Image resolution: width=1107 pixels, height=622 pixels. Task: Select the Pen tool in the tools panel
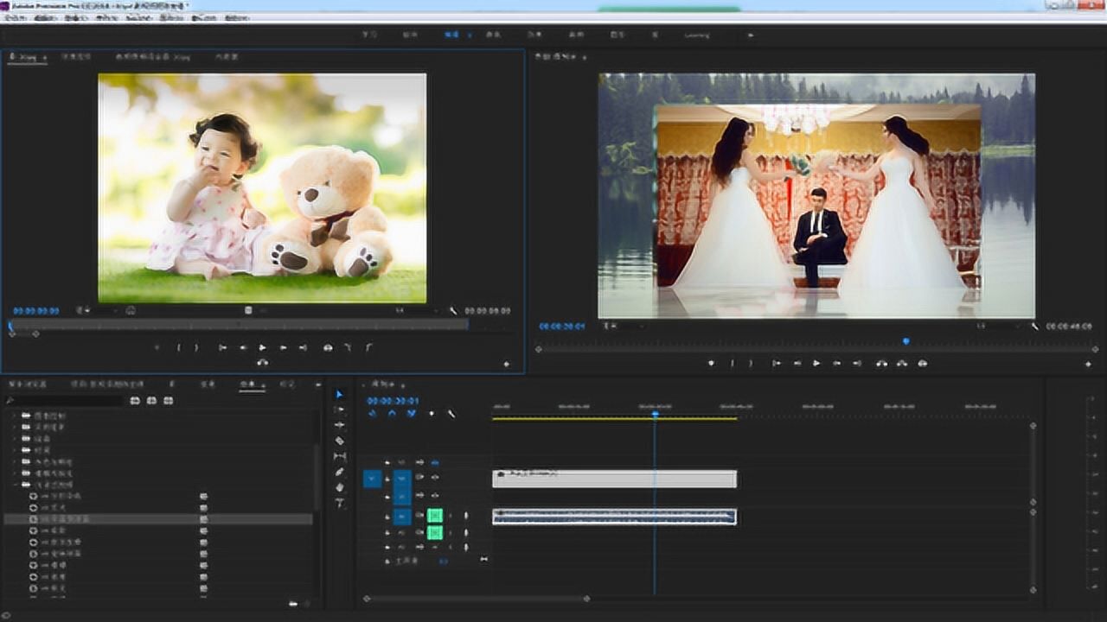point(340,472)
